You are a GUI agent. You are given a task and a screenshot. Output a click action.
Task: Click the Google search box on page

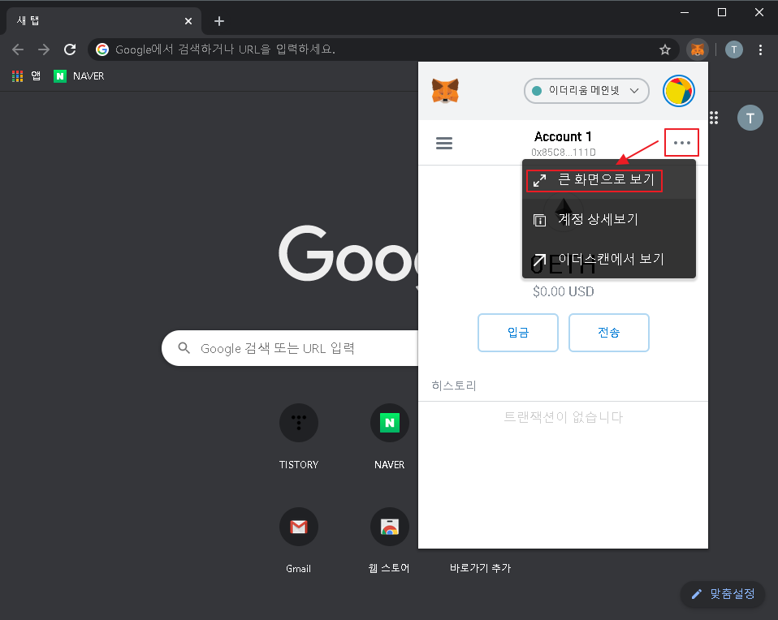pos(290,348)
